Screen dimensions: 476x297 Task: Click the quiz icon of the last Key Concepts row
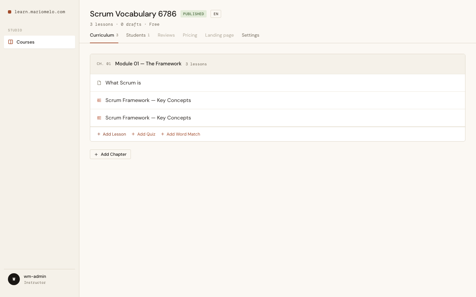99,118
